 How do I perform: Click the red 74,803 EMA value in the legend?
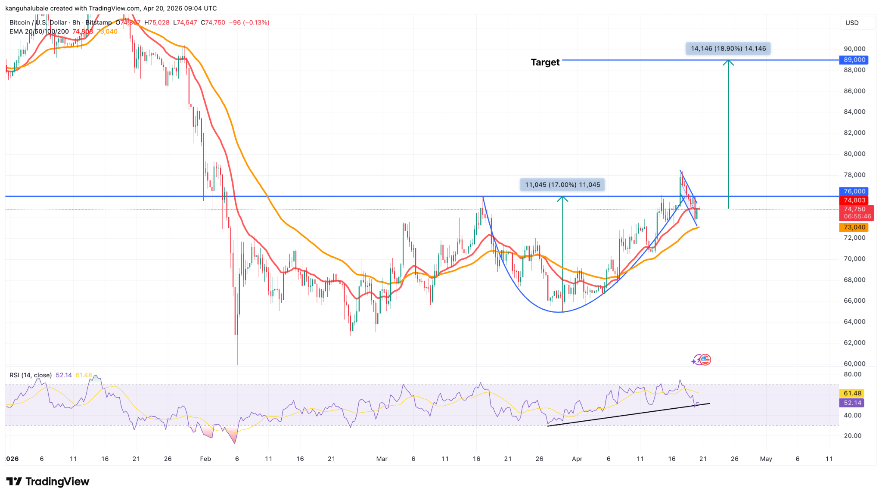[82, 31]
